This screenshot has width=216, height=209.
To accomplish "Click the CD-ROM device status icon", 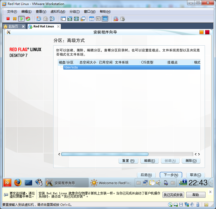I will pos(170,205).
